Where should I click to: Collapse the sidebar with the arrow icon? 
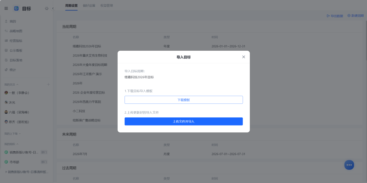pyautogui.click(x=53, y=9)
